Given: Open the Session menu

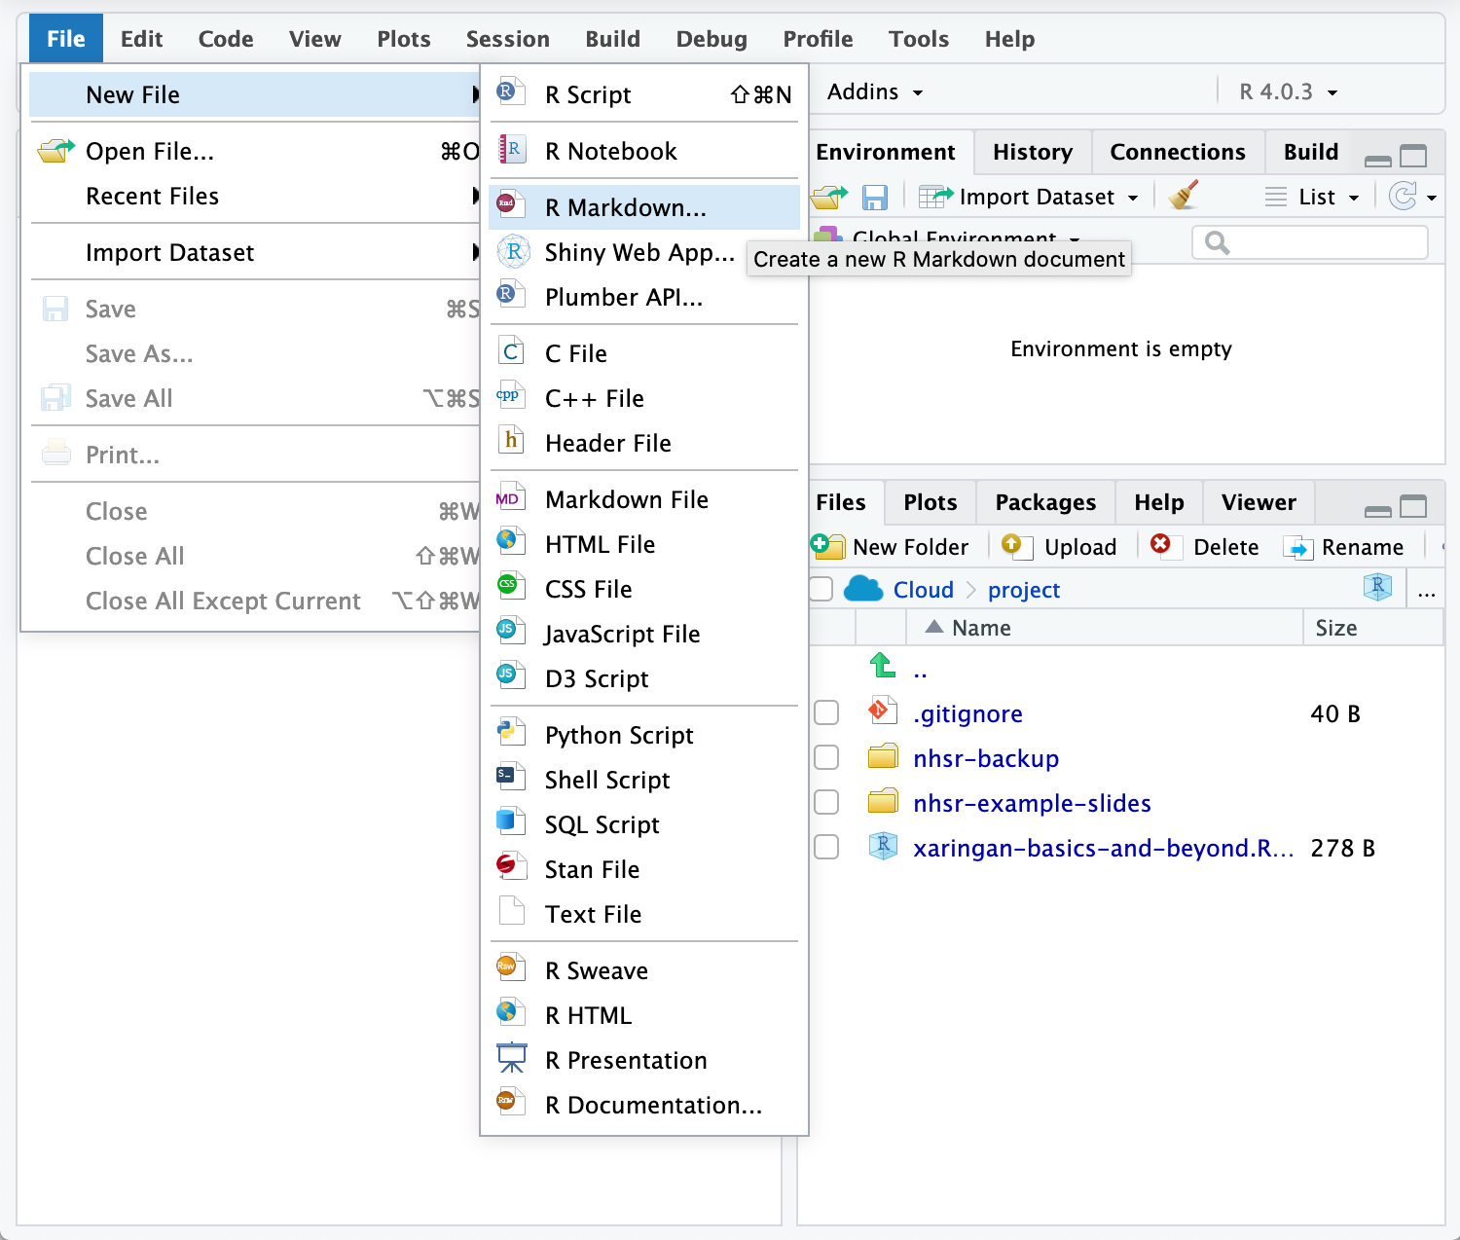Looking at the screenshot, I should click(x=507, y=39).
